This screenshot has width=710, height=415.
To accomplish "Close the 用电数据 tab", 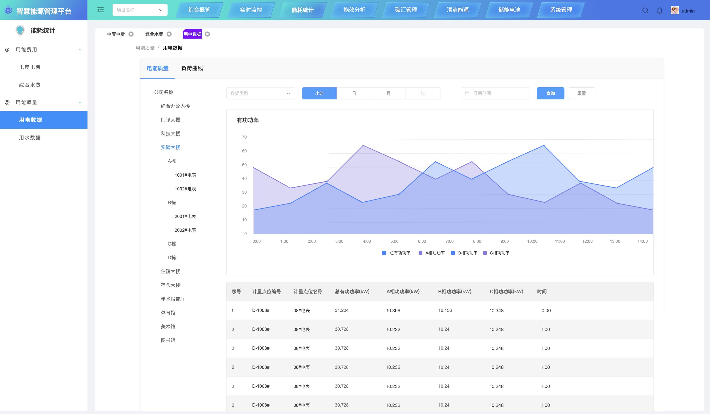I will coord(207,34).
